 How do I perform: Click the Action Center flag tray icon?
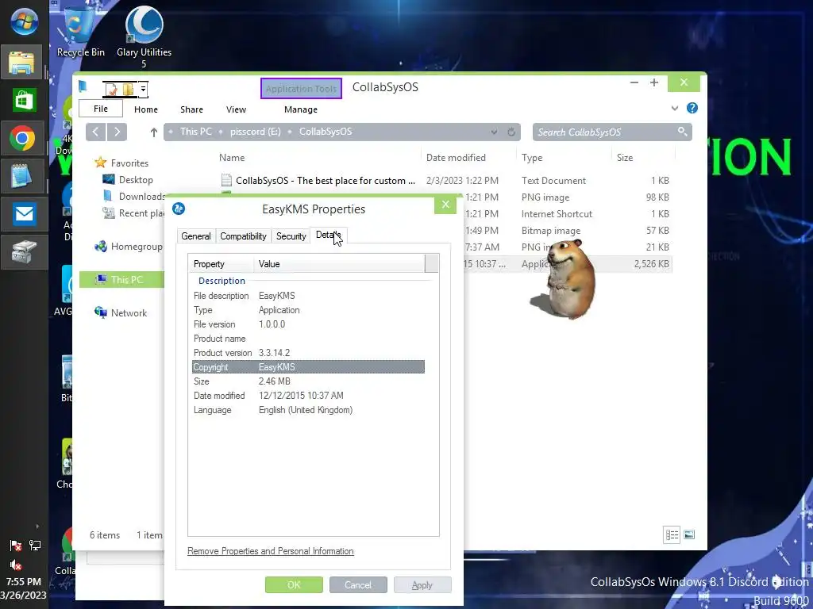(16, 545)
